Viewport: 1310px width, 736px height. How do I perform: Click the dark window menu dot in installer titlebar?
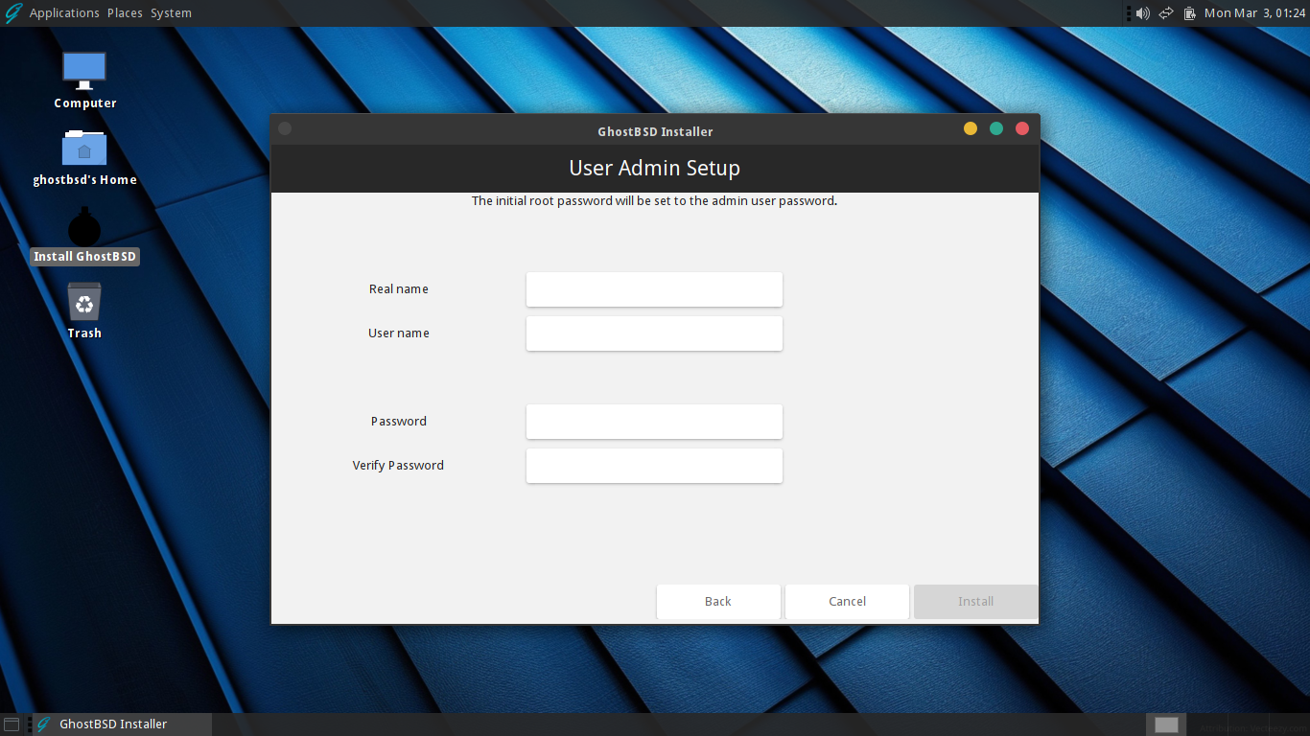[x=285, y=128]
